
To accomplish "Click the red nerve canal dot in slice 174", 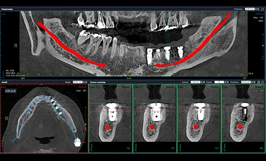I will pos(152,128).
